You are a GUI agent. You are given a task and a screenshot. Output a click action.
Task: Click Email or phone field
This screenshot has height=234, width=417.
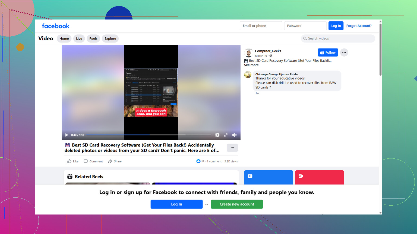[x=261, y=26]
